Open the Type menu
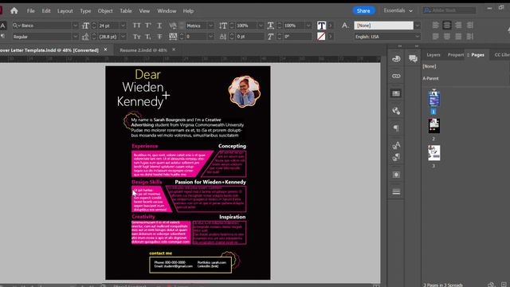510x287 pixels. [x=85, y=10]
